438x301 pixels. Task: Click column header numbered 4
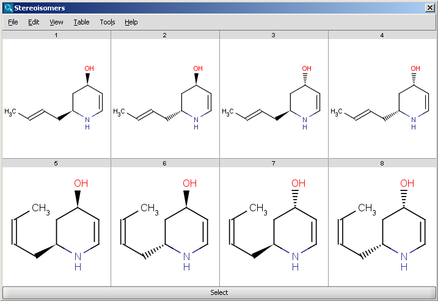[x=382, y=35]
